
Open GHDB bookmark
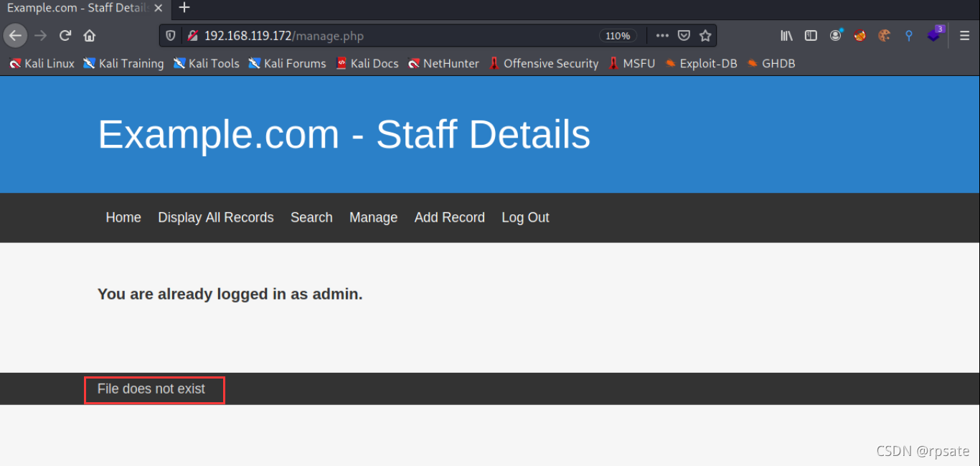click(x=771, y=63)
